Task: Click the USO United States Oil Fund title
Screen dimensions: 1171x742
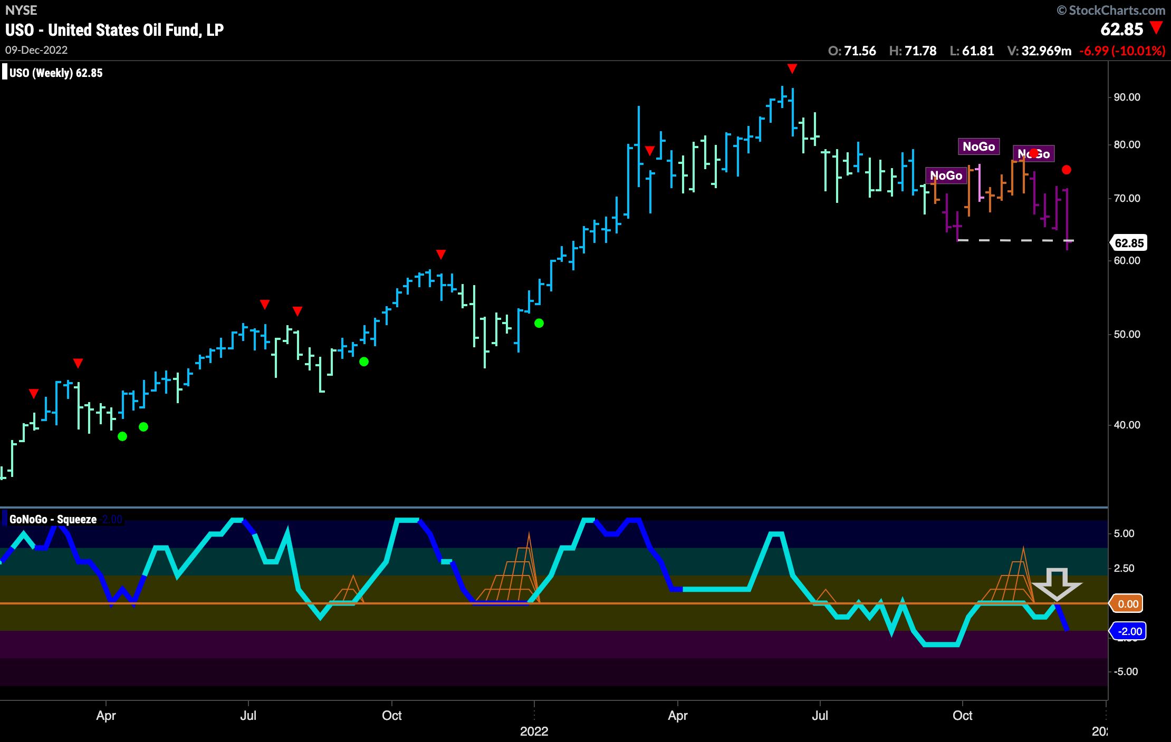Action: (114, 30)
